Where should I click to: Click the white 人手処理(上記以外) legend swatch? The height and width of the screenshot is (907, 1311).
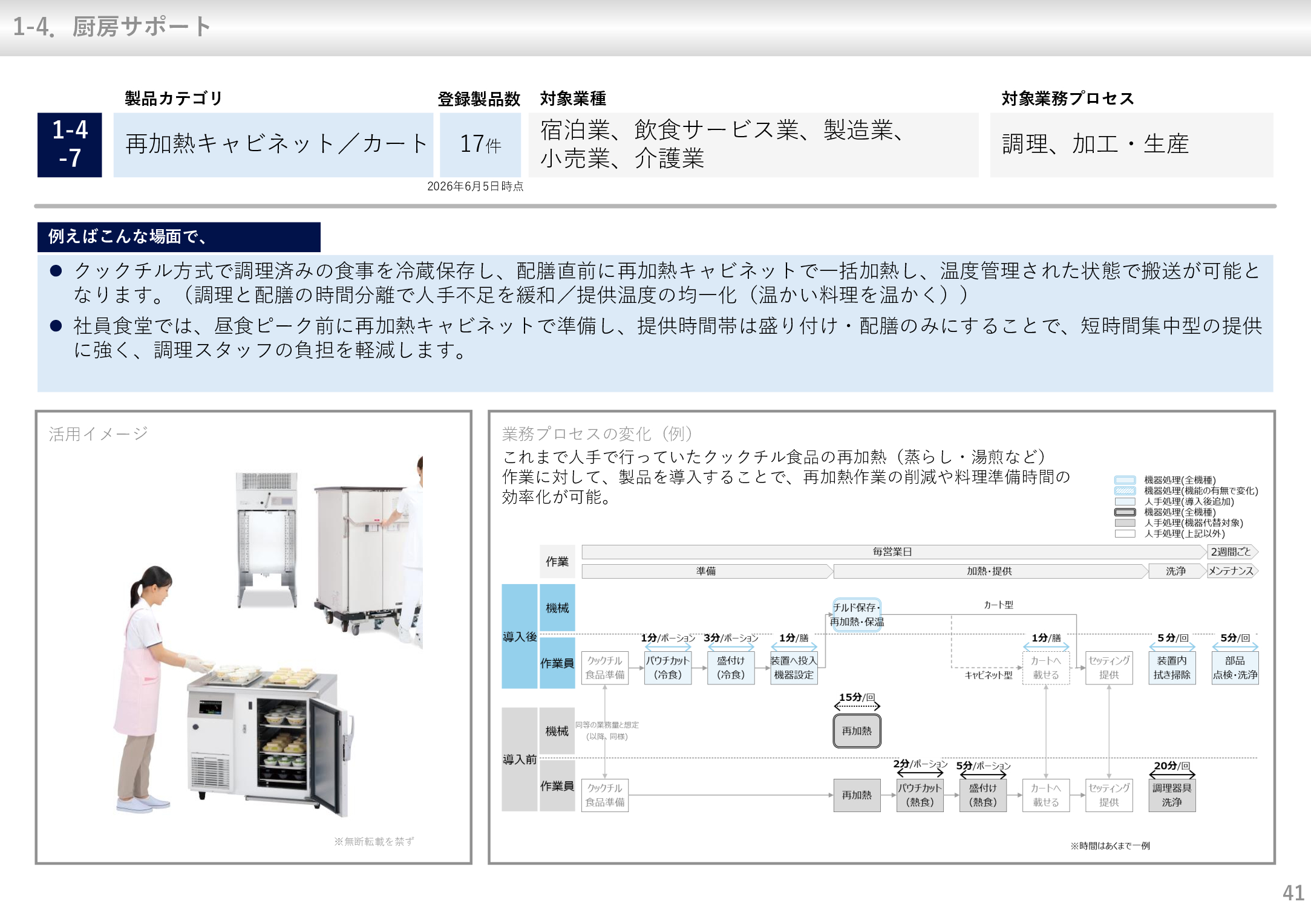point(1125,534)
